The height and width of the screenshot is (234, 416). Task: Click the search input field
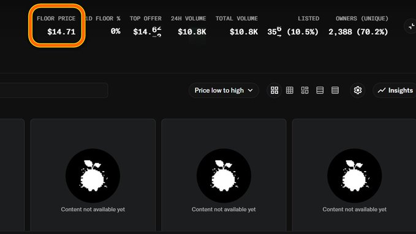tap(54, 90)
